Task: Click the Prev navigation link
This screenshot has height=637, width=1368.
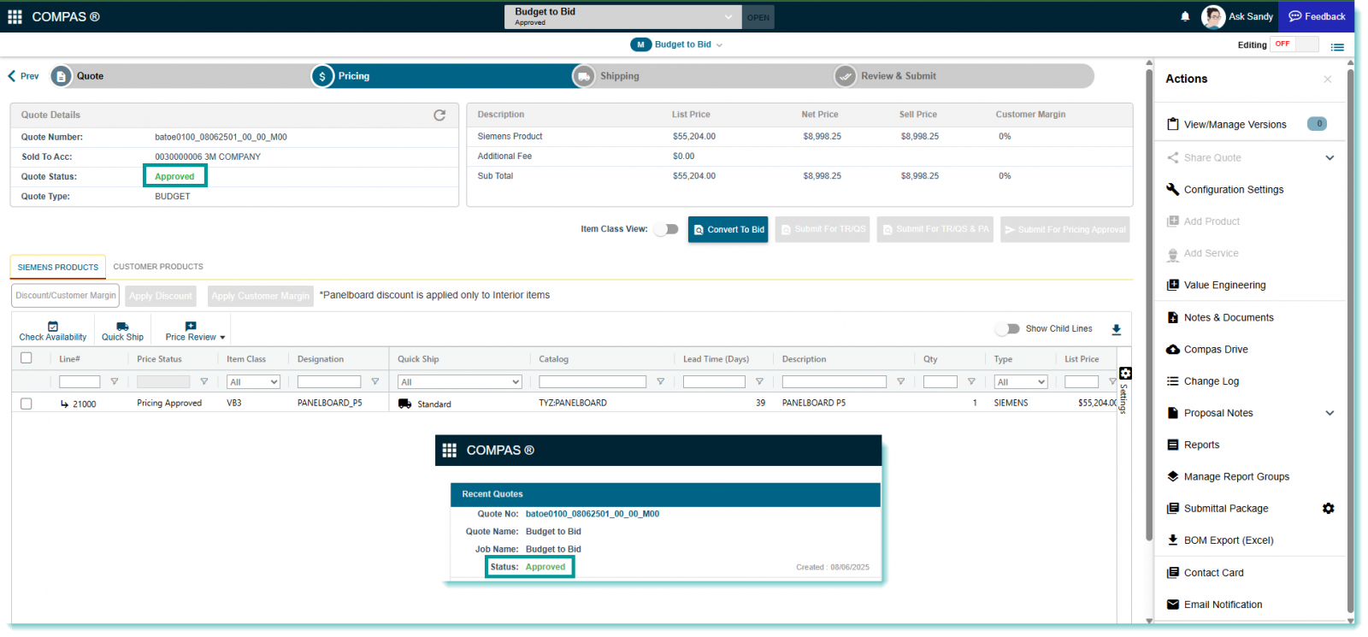Action: 23,76
